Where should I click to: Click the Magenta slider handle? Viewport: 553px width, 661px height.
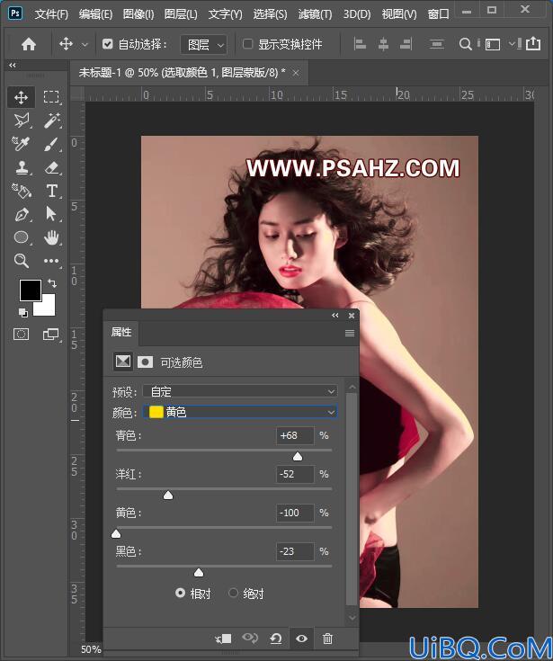[168, 496]
